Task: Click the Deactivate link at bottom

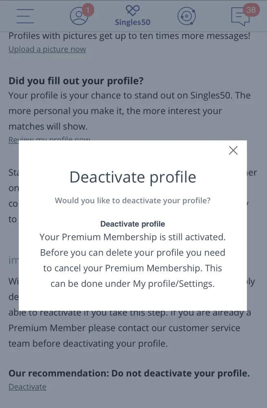Action: pyautogui.click(x=27, y=386)
